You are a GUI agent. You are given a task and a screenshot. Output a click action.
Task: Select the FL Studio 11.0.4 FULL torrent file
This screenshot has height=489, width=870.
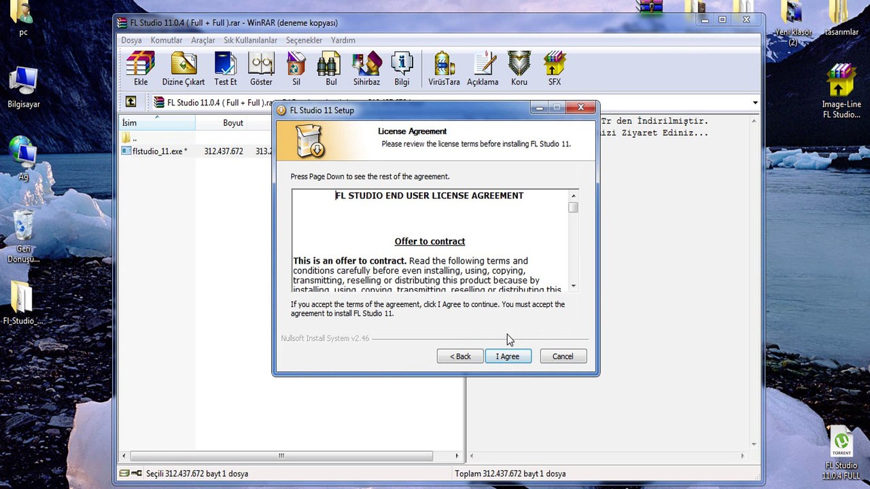[x=841, y=453]
